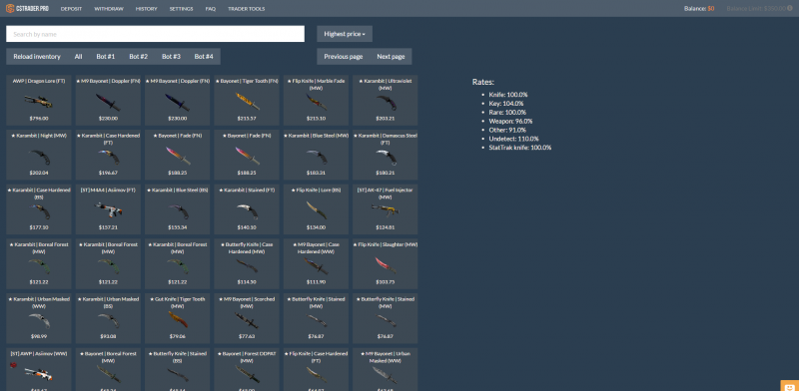Image resolution: width=799 pixels, height=391 pixels.
Task: Go to the Deposit page
Action: 71,9
